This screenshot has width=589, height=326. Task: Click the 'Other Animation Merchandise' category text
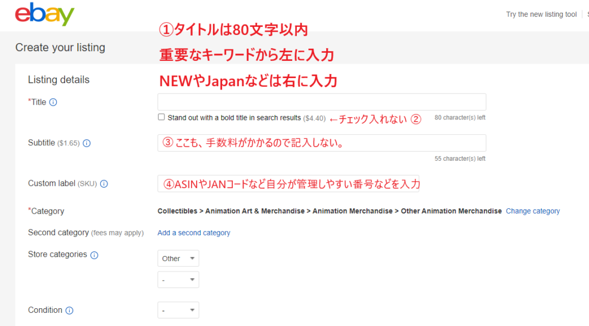pyautogui.click(x=451, y=211)
